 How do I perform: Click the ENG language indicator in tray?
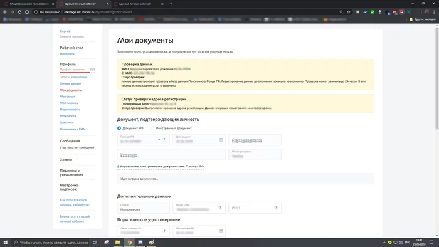(408, 243)
